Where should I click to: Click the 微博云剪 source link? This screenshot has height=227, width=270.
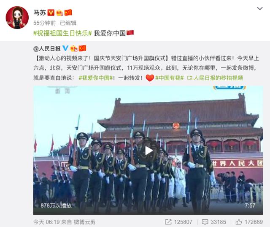84,222
